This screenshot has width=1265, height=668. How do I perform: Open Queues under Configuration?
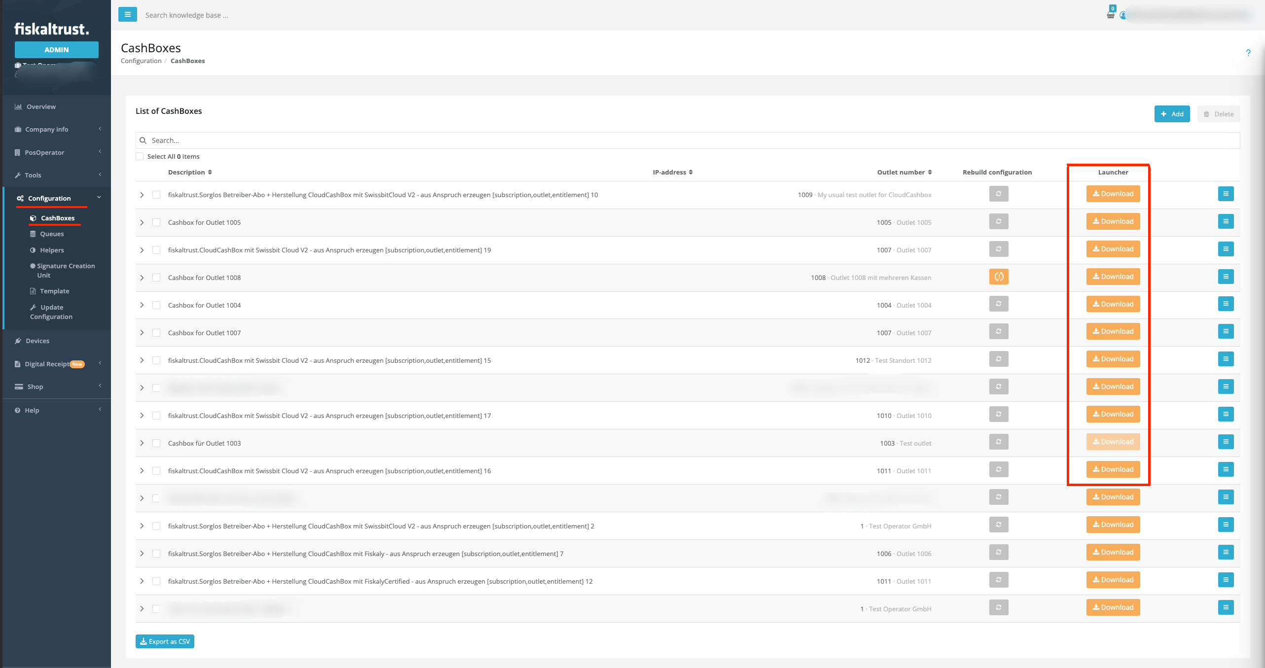point(51,234)
